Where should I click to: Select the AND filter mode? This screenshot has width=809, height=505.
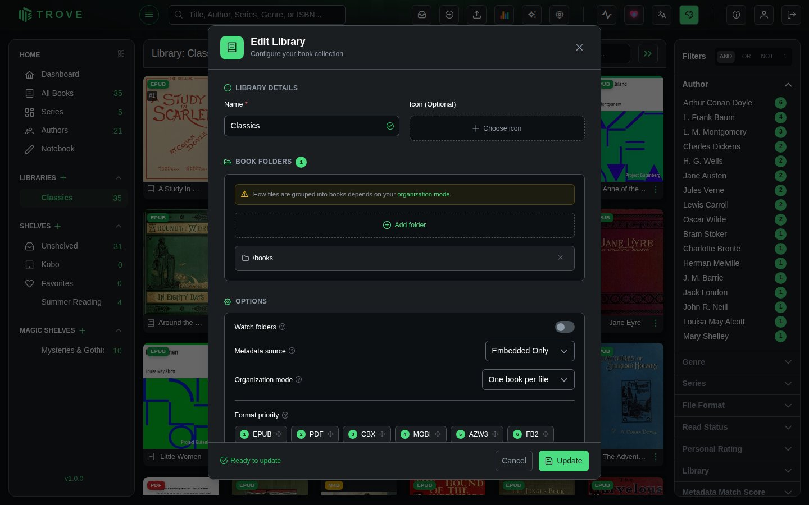coord(726,56)
